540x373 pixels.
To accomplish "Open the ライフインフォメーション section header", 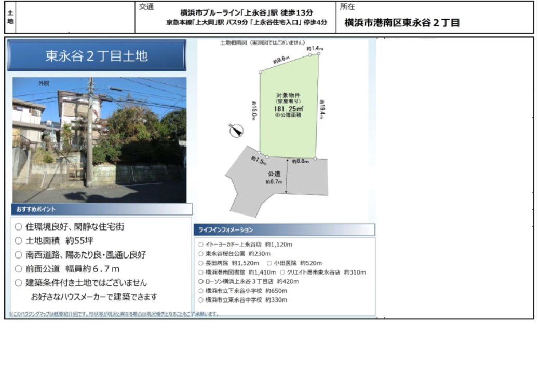I will point(284,229).
